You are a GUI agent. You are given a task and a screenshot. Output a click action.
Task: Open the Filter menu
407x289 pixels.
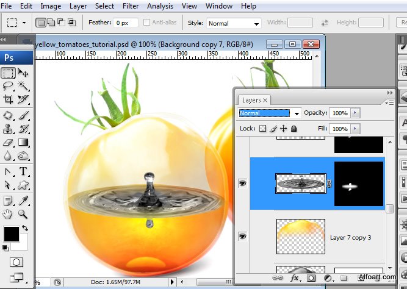pyautogui.click(x=131, y=6)
